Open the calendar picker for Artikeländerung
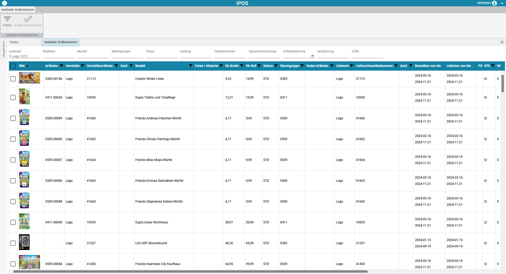Viewport: 506px width, 274px height. pos(312,56)
